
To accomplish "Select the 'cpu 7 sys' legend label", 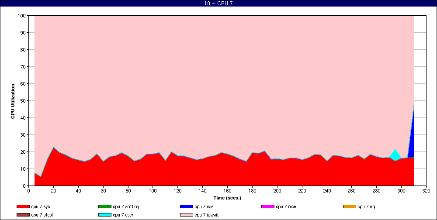I will 41,206.
